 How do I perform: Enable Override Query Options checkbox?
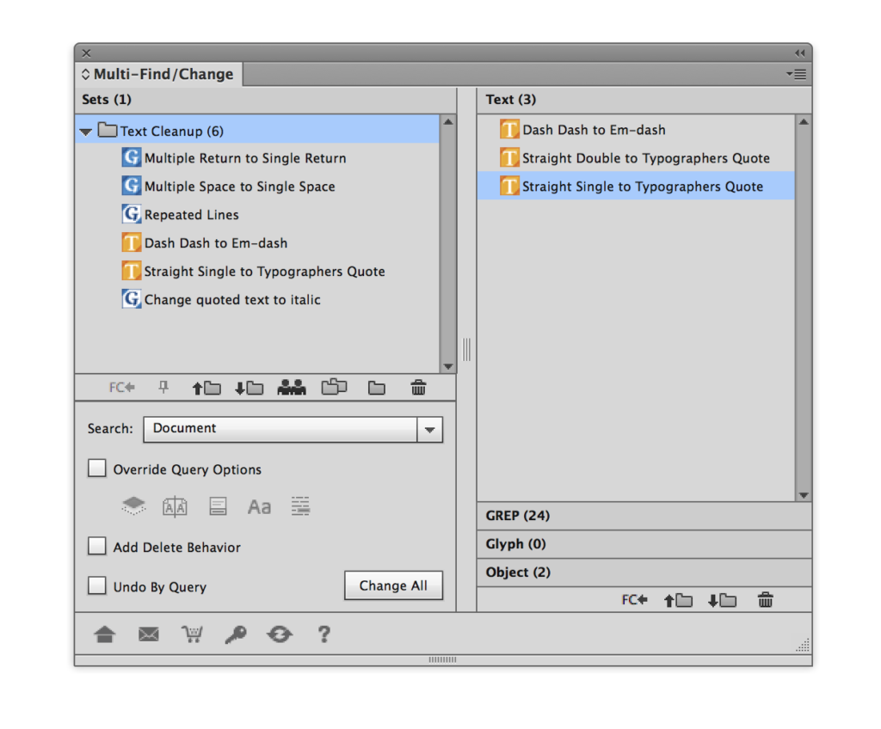(97, 469)
